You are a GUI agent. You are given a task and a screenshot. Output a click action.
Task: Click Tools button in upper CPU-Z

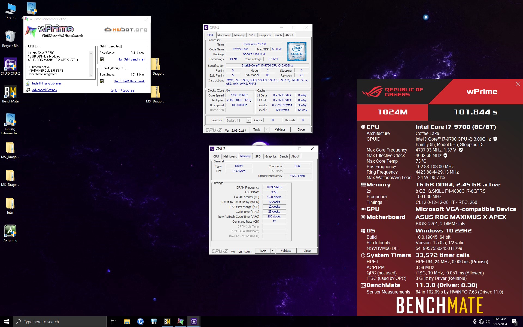257,129
